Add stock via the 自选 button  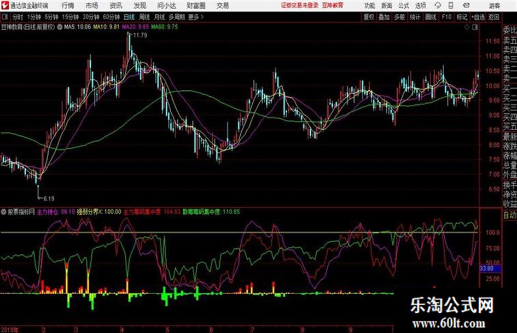(478, 17)
